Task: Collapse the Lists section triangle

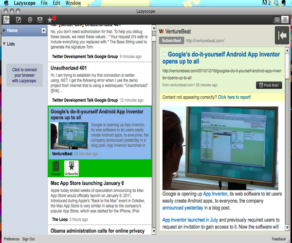Action: [x=4, y=44]
